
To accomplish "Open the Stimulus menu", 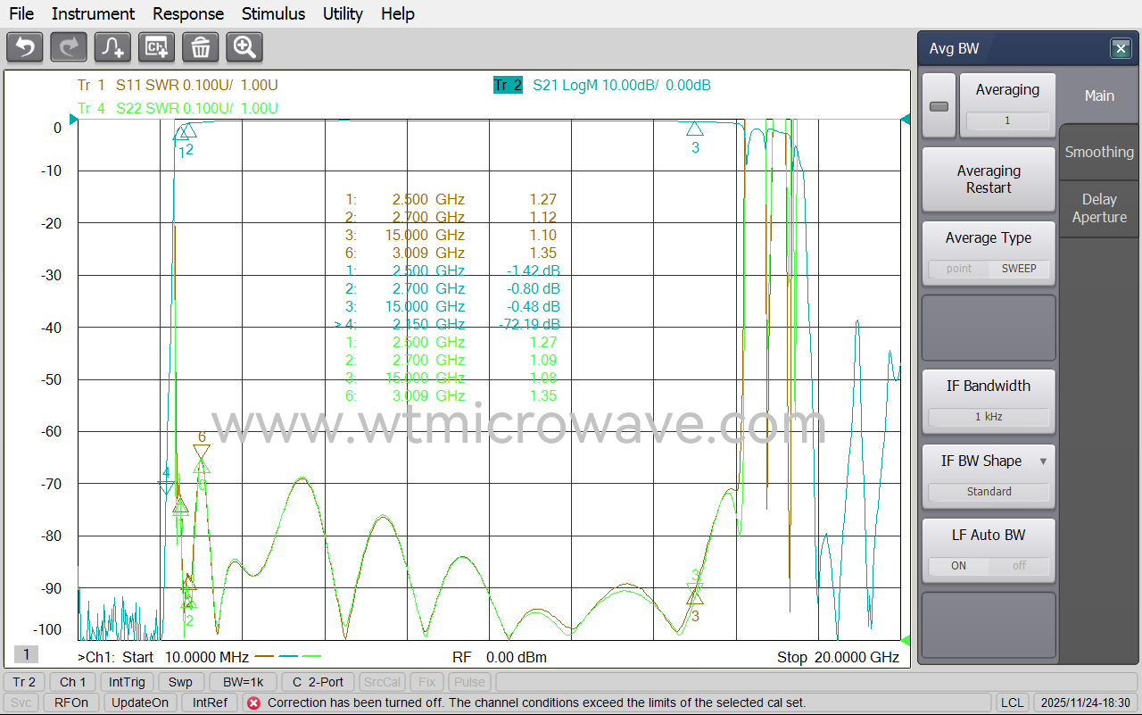I will tap(273, 13).
